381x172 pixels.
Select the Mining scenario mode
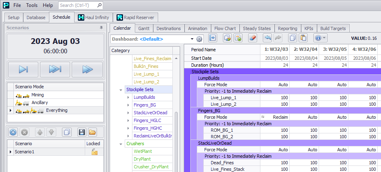[x=37, y=95]
